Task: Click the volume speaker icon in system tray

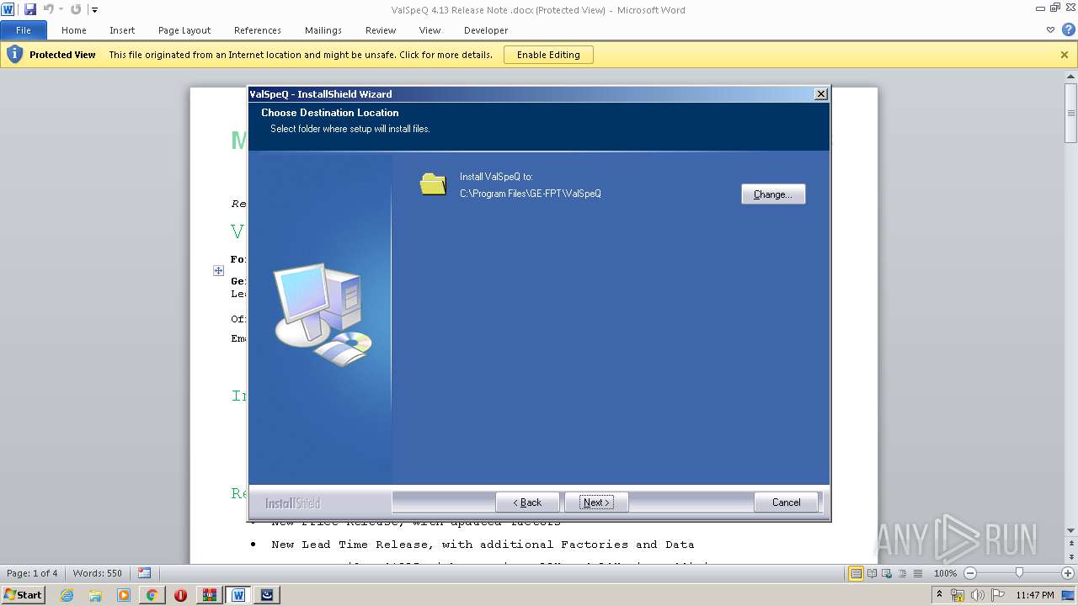Action: pos(977,595)
